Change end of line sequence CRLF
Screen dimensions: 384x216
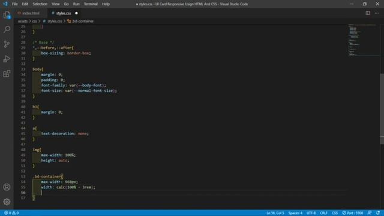[x=323, y=213]
